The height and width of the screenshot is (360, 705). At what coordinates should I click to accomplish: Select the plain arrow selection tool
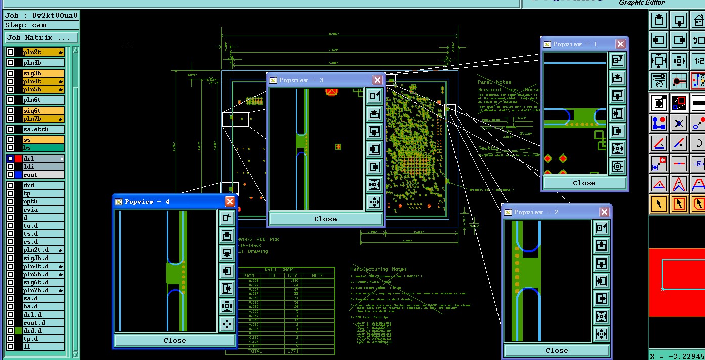[x=658, y=204]
